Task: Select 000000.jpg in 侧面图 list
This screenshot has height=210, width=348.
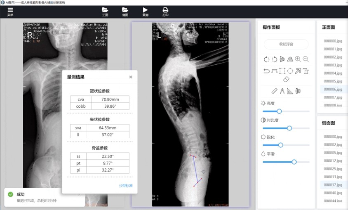Action: click(333, 137)
